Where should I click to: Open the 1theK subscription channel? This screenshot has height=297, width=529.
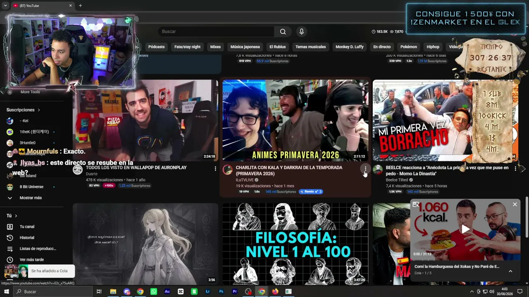(x=32, y=132)
